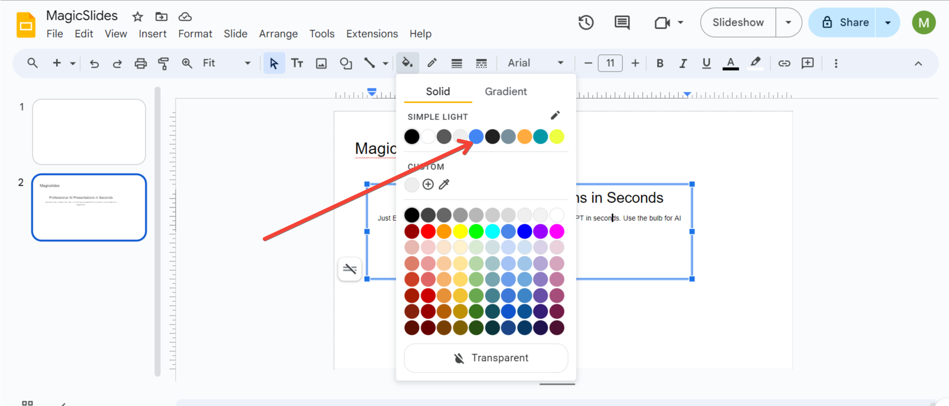This screenshot has height=406, width=949.
Task: Open the Arrange menu
Action: coord(278,34)
